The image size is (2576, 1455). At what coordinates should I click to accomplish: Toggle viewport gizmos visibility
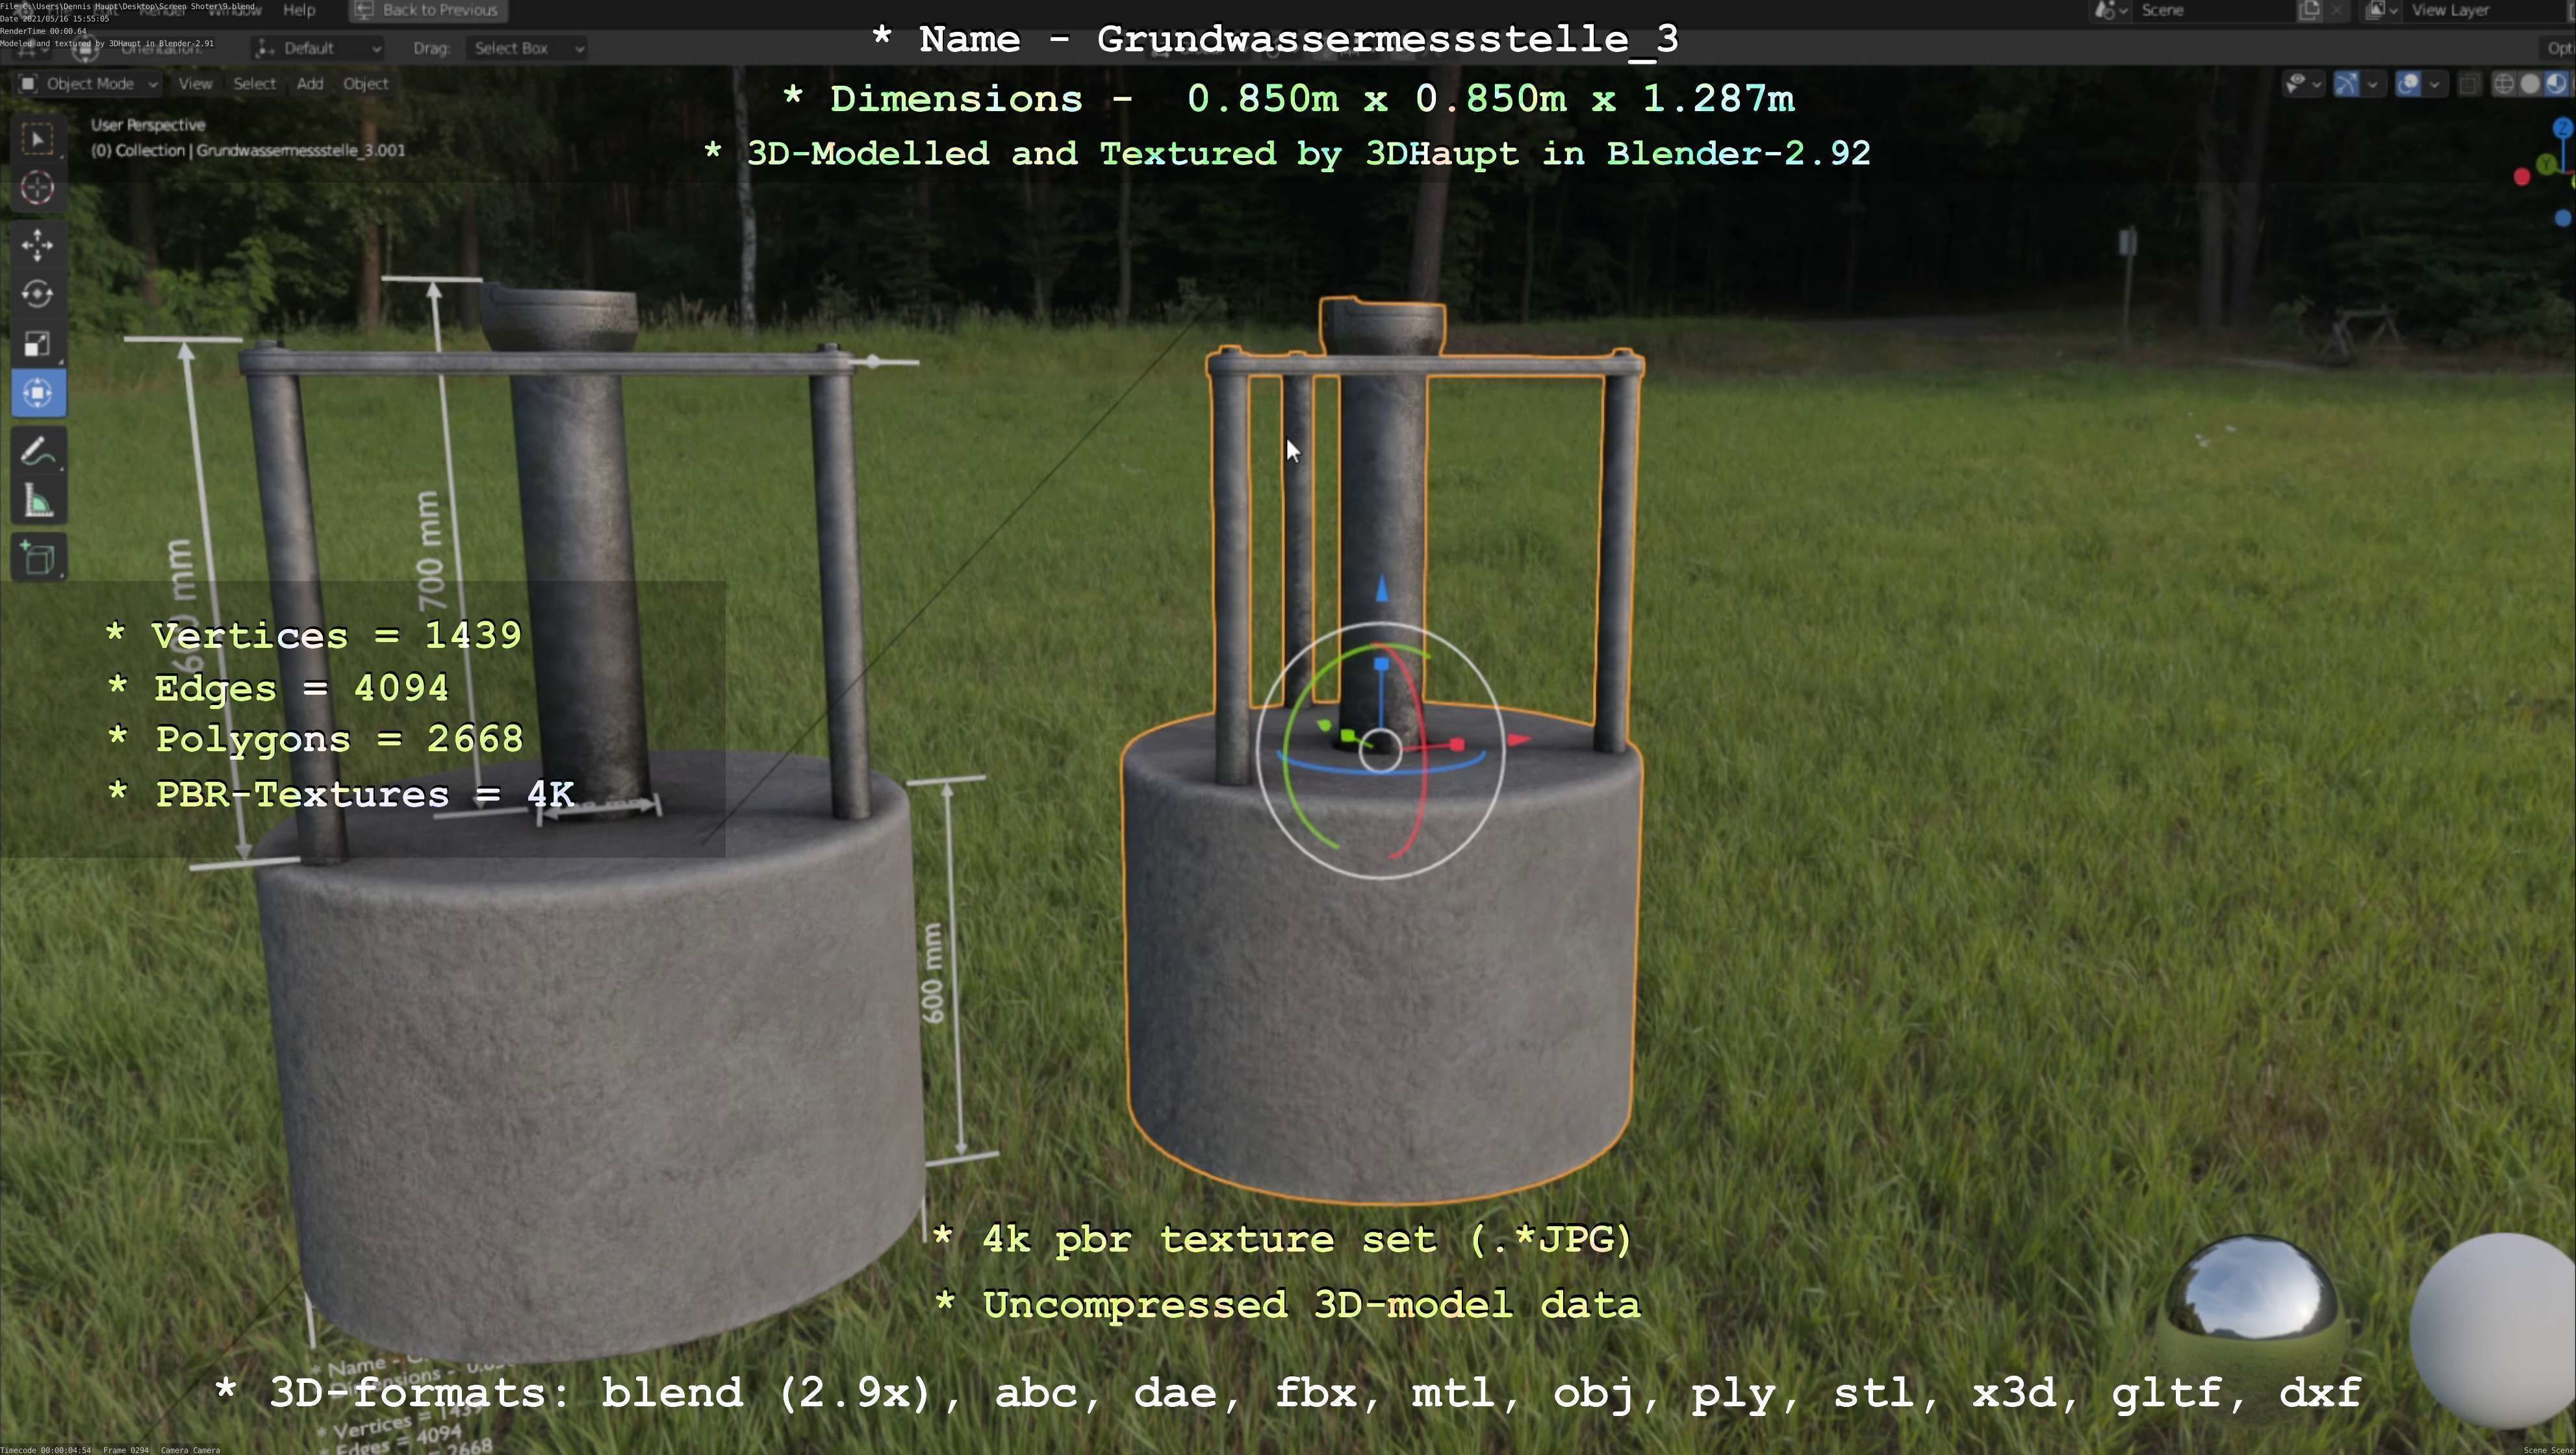click(2346, 84)
